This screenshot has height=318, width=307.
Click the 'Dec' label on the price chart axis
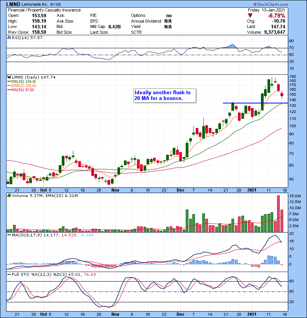(x=180, y=190)
